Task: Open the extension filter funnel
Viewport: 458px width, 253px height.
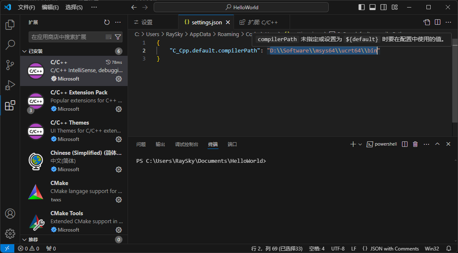Action: point(118,37)
